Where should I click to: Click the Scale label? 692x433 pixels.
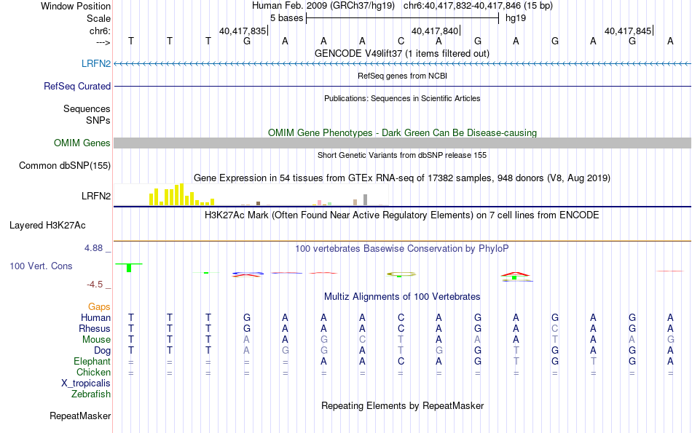[98, 18]
